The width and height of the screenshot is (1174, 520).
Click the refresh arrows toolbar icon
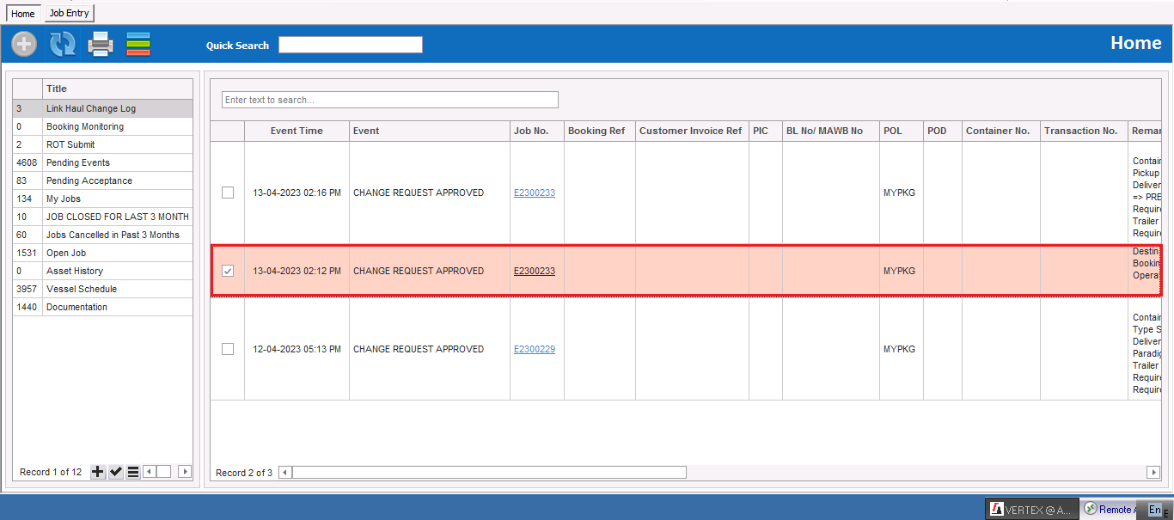pos(62,44)
